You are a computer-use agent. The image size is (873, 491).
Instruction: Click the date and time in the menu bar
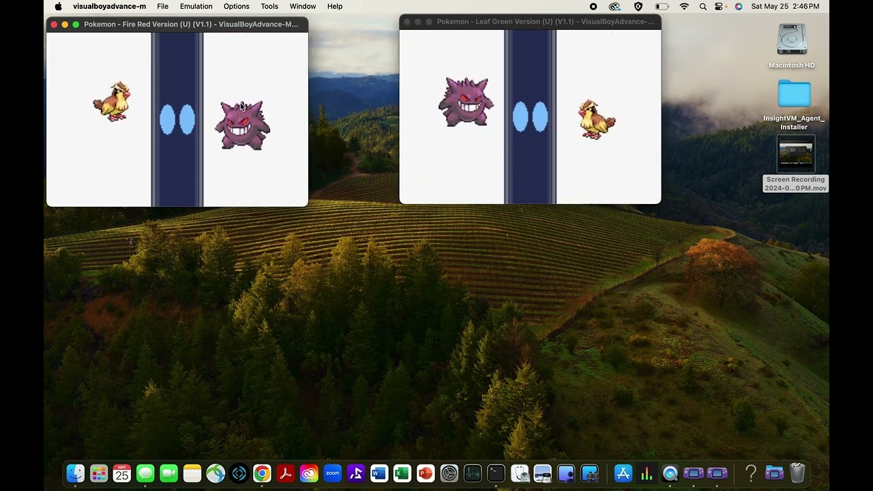coord(785,6)
